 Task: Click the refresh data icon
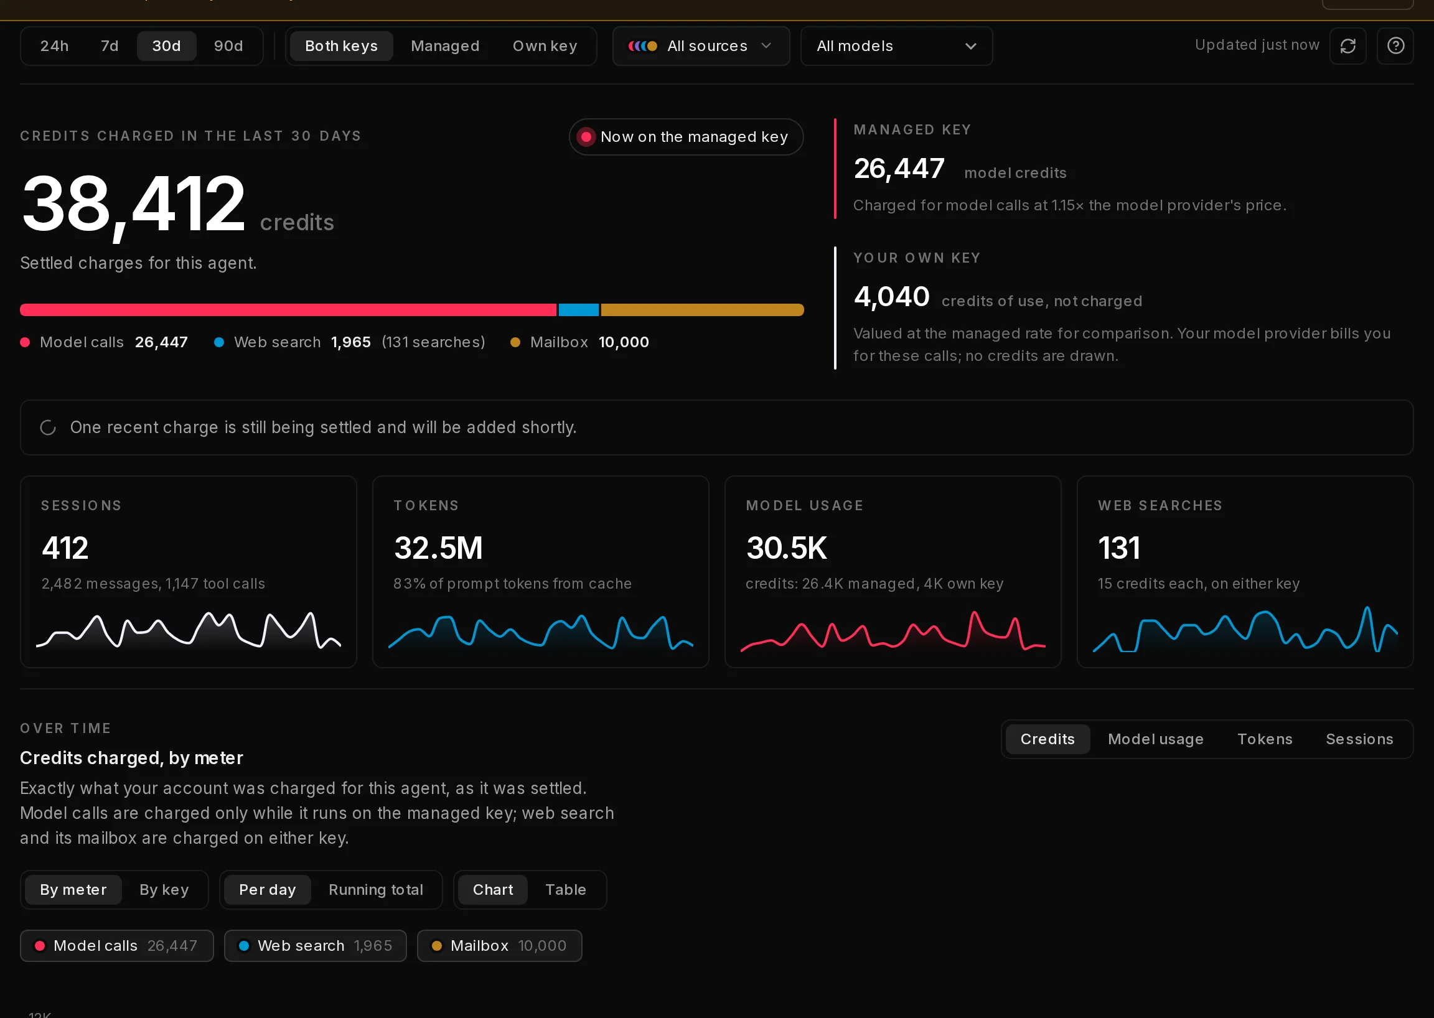(x=1347, y=46)
